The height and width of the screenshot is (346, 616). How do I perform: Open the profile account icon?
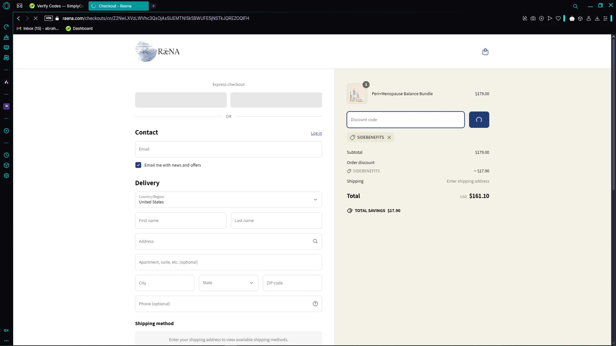[588, 18]
